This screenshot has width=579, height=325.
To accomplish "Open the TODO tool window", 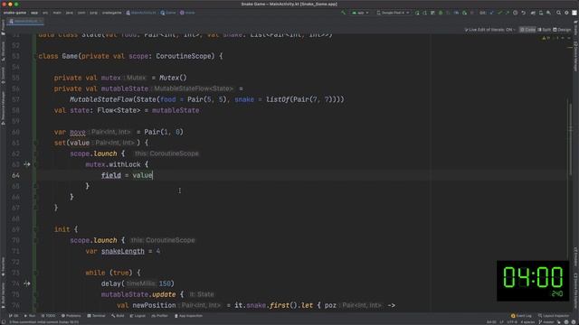I will tap(48, 316).
